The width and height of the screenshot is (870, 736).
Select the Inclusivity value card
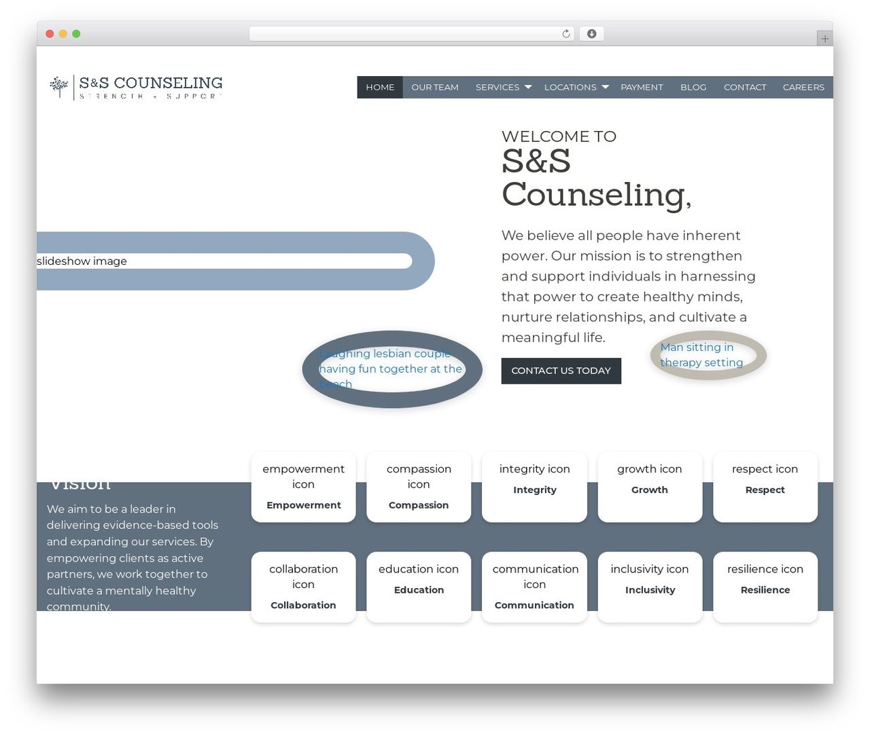coord(650,587)
